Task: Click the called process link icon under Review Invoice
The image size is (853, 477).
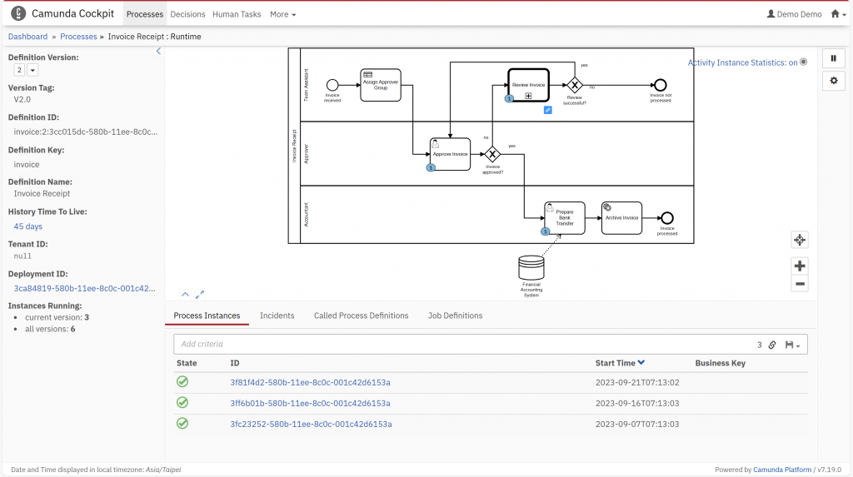Action: tap(548, 110)
